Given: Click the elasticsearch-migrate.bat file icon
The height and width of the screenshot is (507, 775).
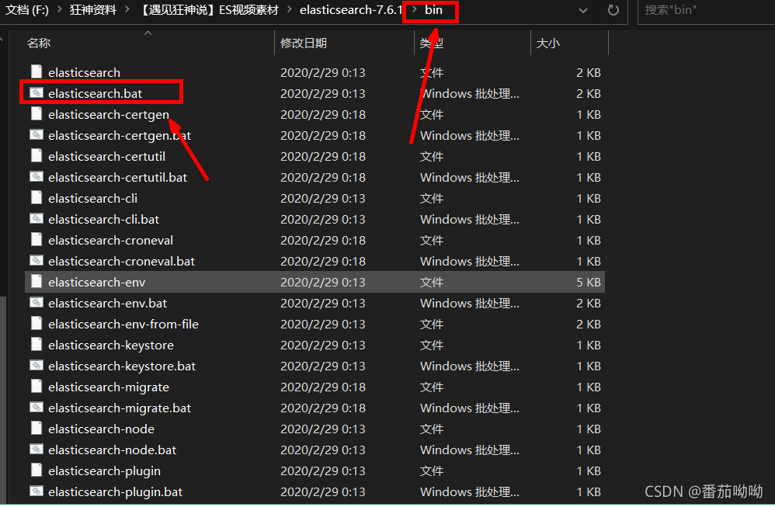Looking at the screenshot, I should pos(36,408).
